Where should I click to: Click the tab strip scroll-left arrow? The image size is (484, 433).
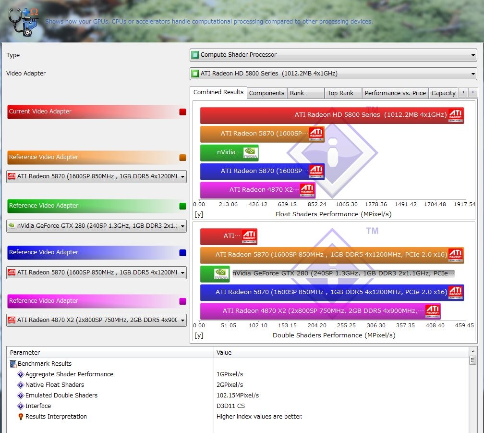click(463, 92)
